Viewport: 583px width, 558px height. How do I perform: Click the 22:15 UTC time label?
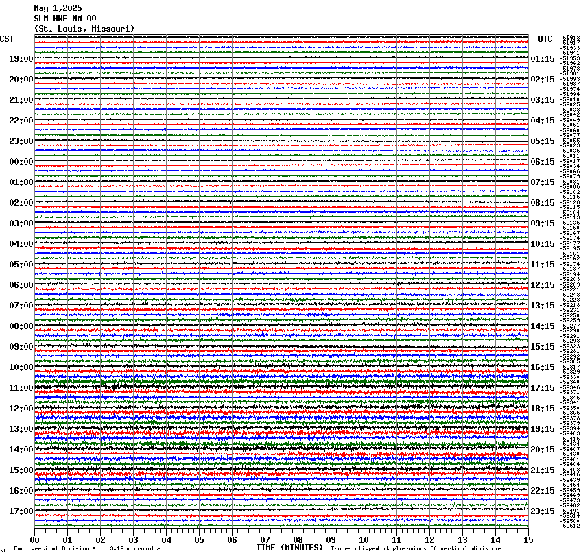click(543, 491)
